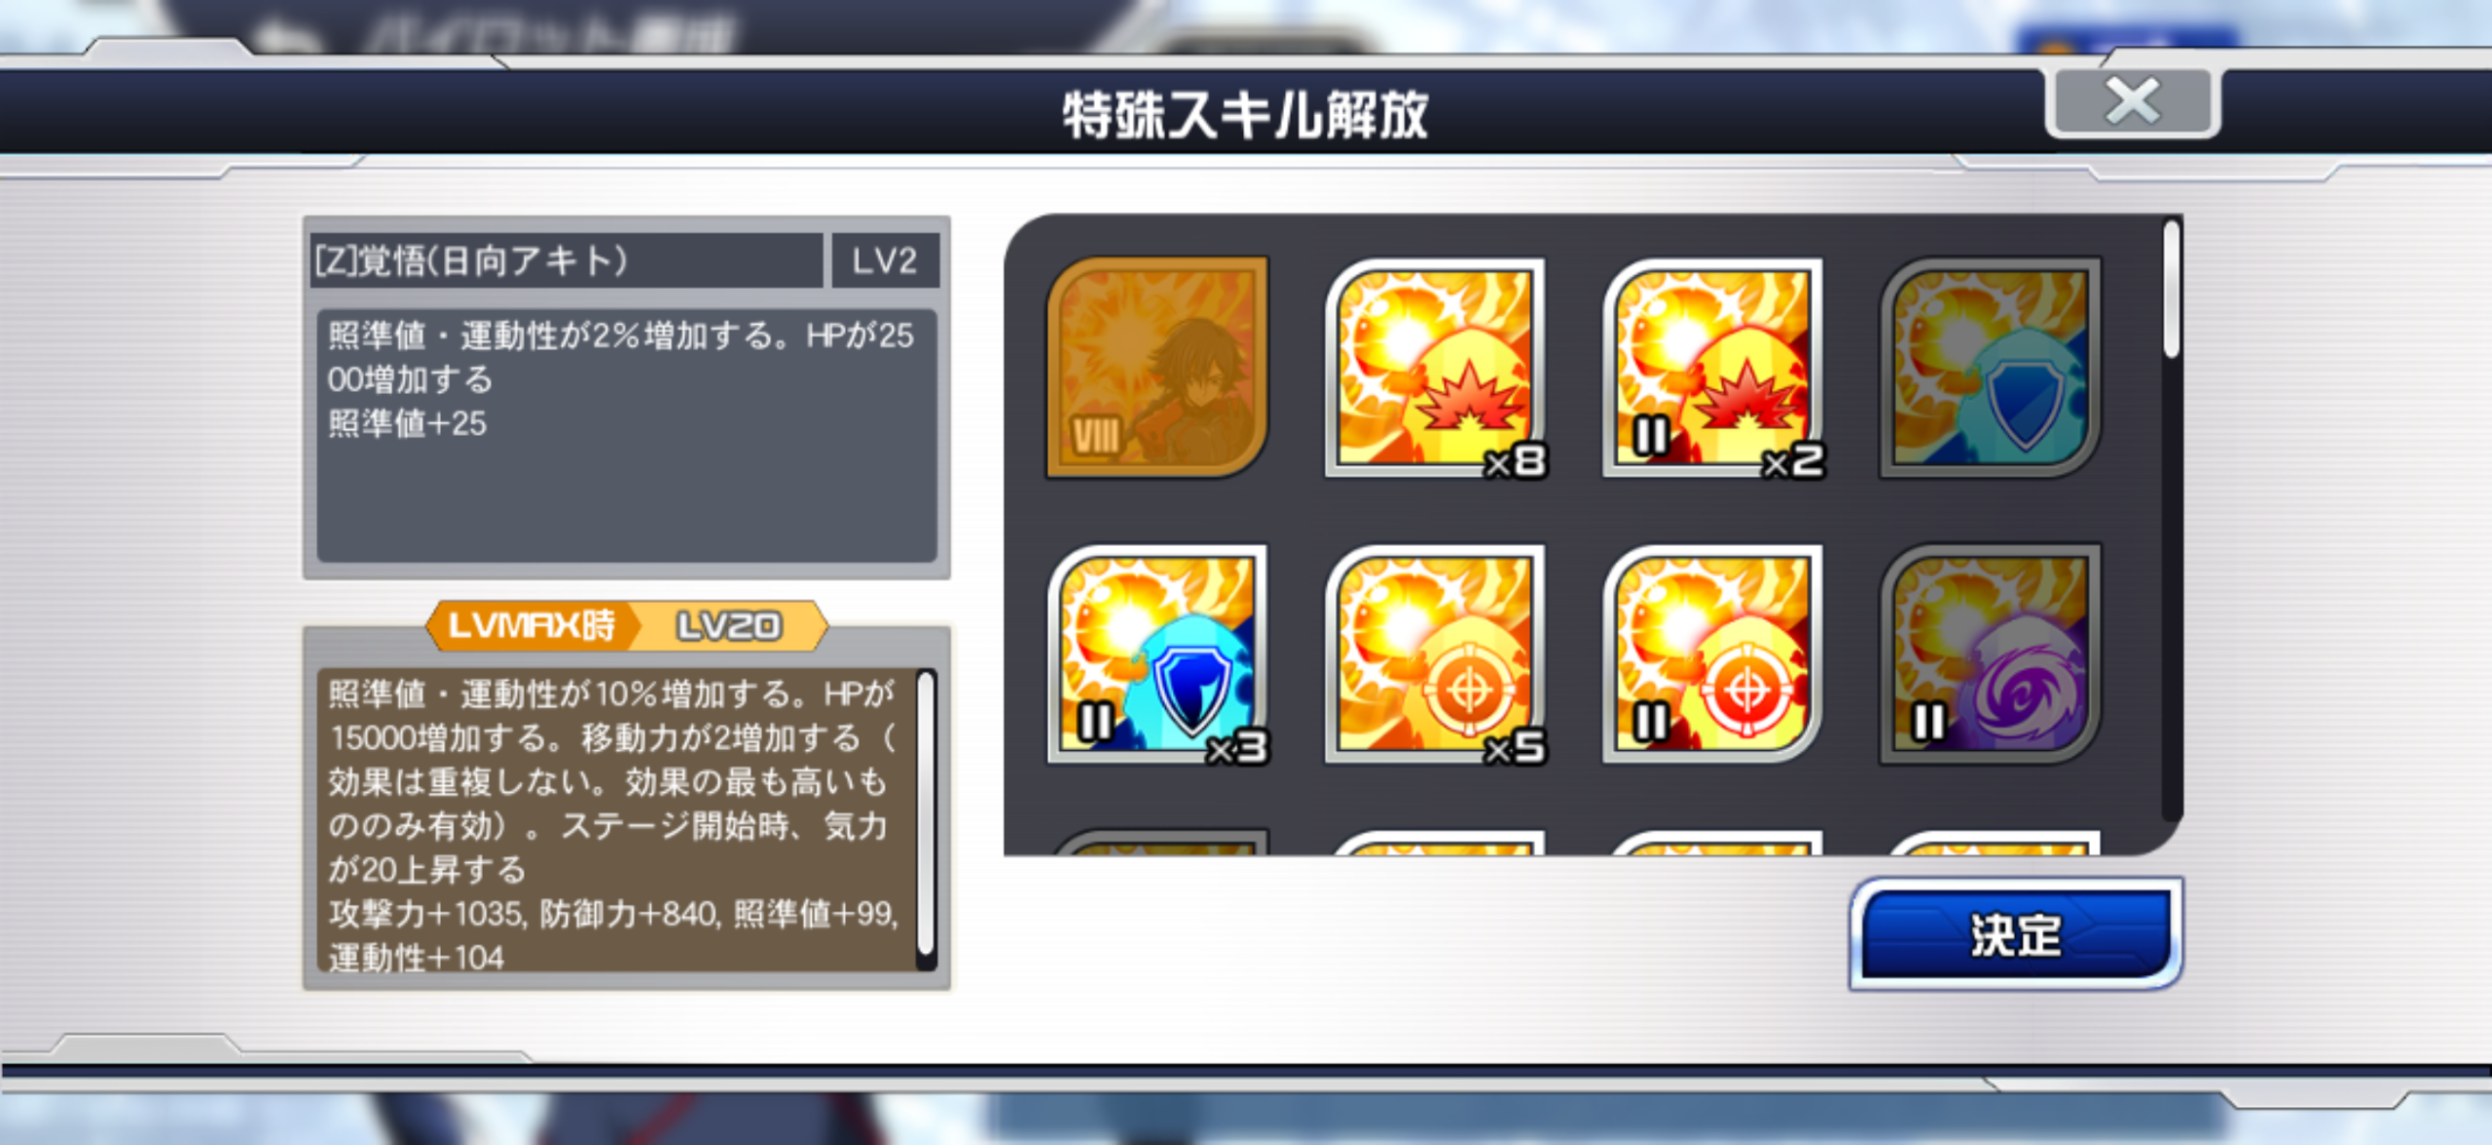Choose the grade II red targeting chip

pos(1712,654)
